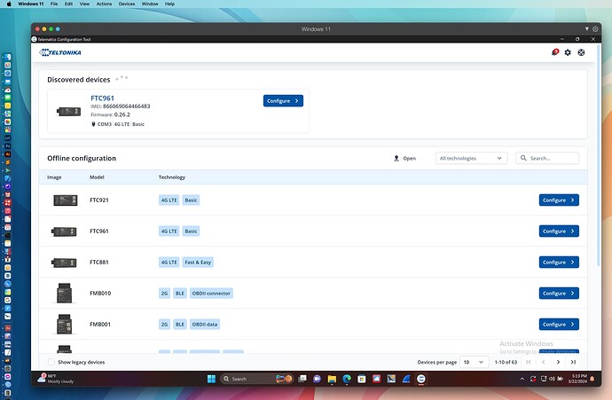Click the Firmware 0.26.2 value

[x=122, y=114]
